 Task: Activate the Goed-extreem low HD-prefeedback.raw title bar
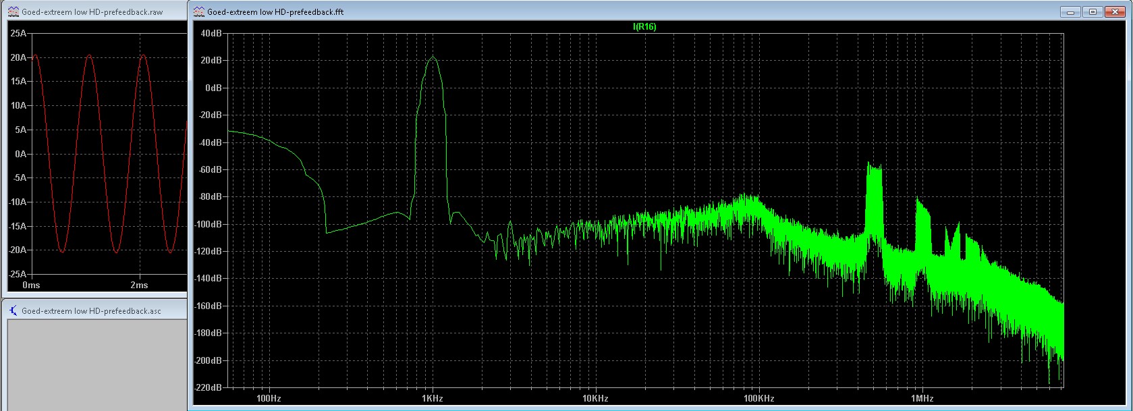click(93, 11)
